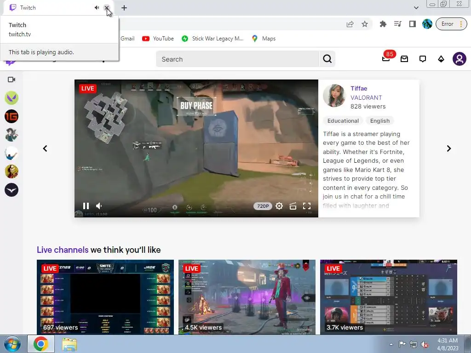The image size is (471, 353).
Task: Open the Get Bits diamond icon
Action: (x=441, y=59)
